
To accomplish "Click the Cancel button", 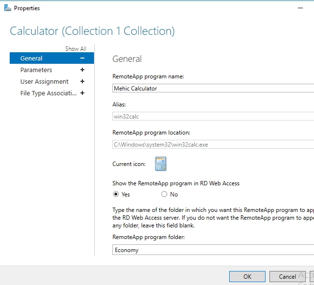I will coord(287,276).
